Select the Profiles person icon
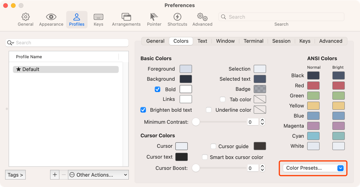Viewport: 360px width, 187px height. pos(77,17)
